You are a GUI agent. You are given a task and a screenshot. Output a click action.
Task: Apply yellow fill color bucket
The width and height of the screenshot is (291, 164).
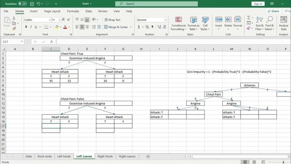tap(57, 27)
